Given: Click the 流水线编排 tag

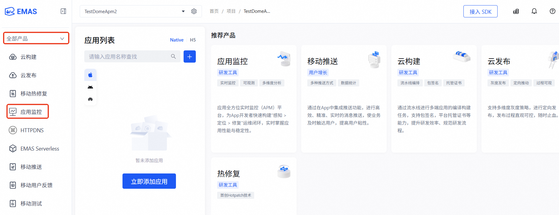Looking at the screenshot, I should [410, 83].
